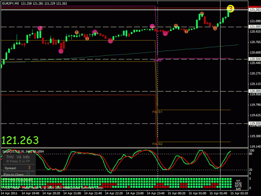Select the 119.500 level tag on price axis
The image size is (261, 196).
point(255,123)
